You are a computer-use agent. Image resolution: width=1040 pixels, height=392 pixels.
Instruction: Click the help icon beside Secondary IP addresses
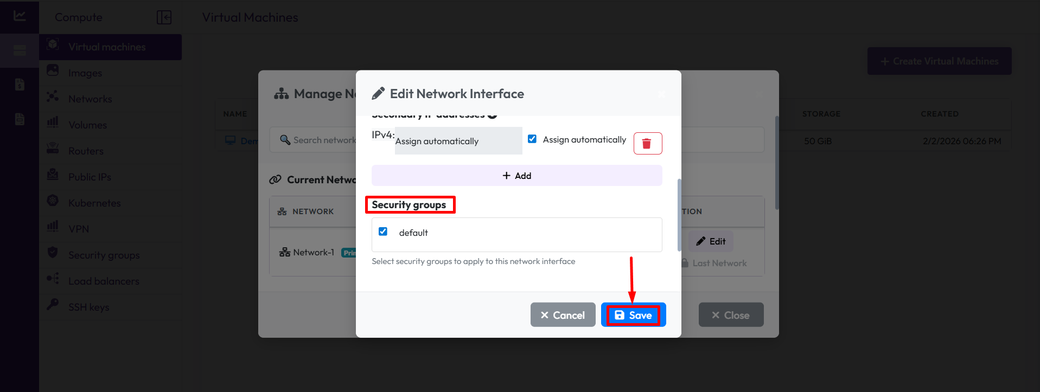tap(492, 115)
